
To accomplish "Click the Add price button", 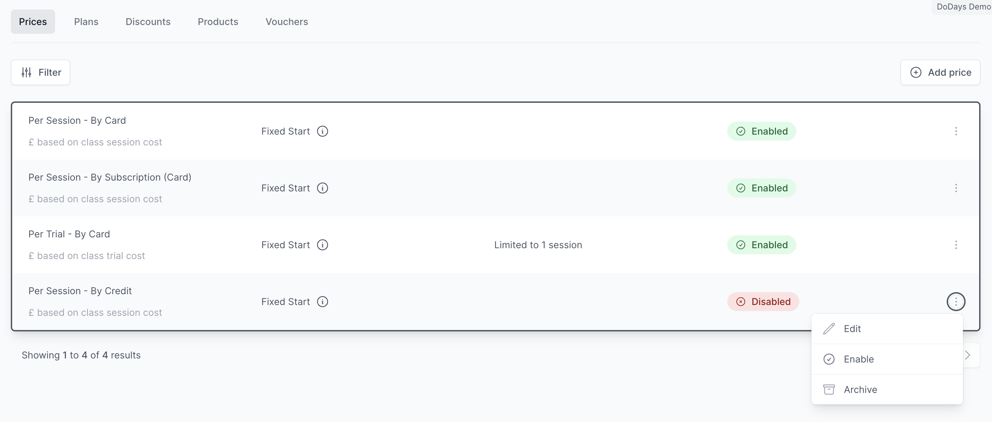I will click(940, 72).
